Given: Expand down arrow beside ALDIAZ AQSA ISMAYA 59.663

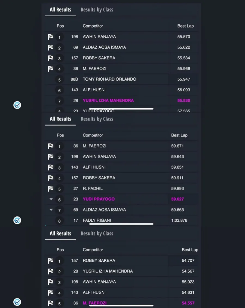Looking at the screenshot, I should [x=51, y=210].
